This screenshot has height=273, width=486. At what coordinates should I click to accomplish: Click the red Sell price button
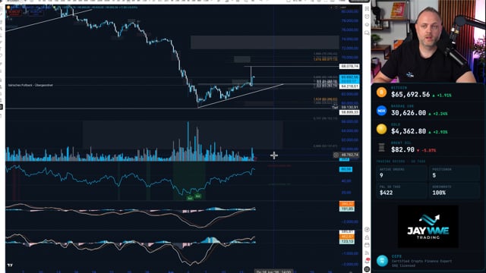tap(14, 13)
